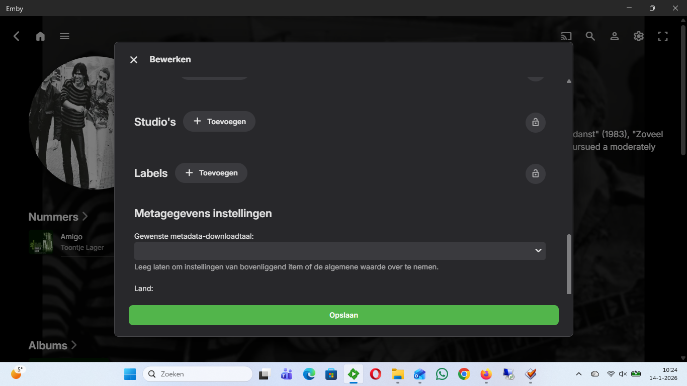The height and width of the screenshot is (386, 687).
Task: Toggle the lock for Labels field
Action: point(536,174)
